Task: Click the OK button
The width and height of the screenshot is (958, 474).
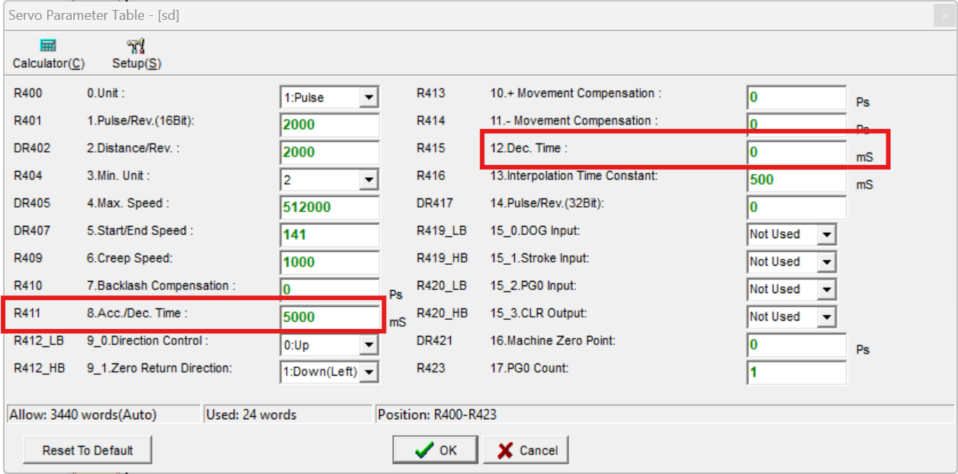Action: point(435,450)
